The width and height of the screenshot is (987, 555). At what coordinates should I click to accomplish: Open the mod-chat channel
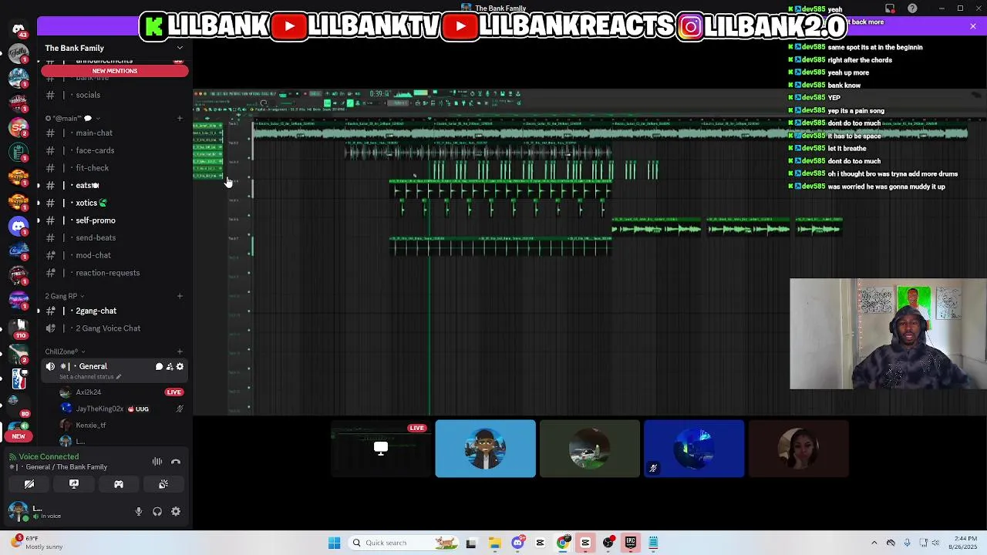point(114,255)
